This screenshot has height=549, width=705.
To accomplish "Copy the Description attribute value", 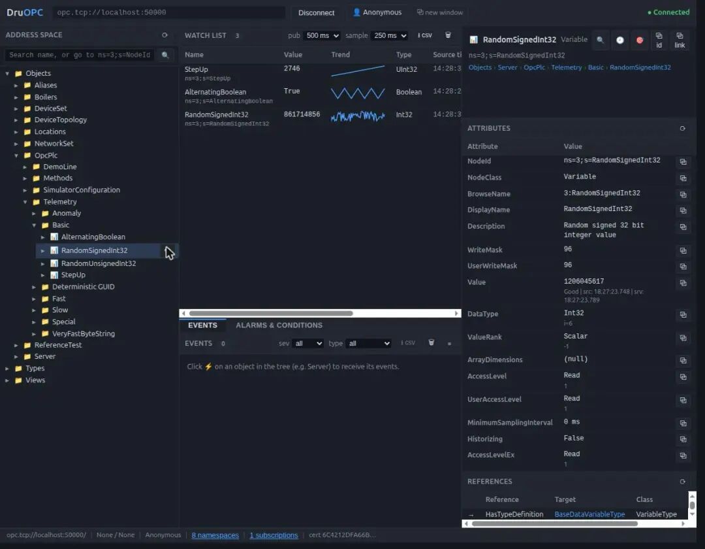I will pyautogui.click(x=683, y=227).
